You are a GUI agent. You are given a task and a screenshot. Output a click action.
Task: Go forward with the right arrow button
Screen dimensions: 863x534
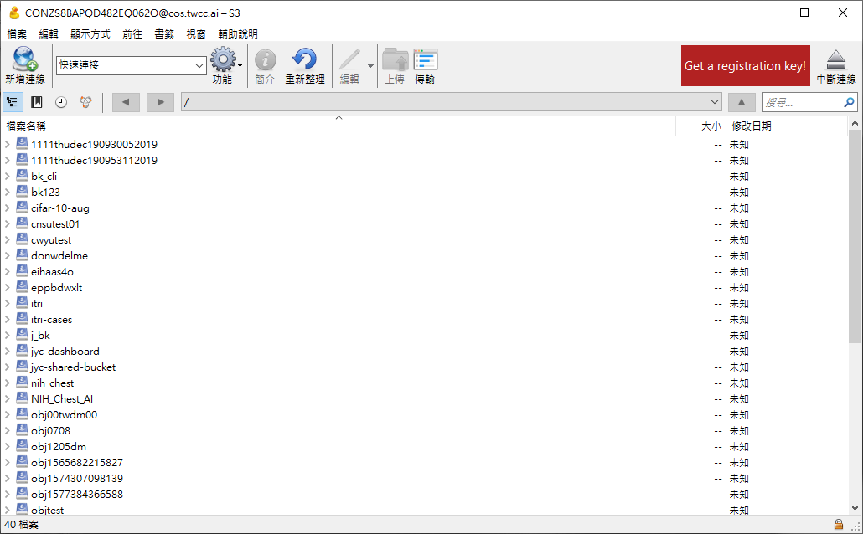(160, 102)
